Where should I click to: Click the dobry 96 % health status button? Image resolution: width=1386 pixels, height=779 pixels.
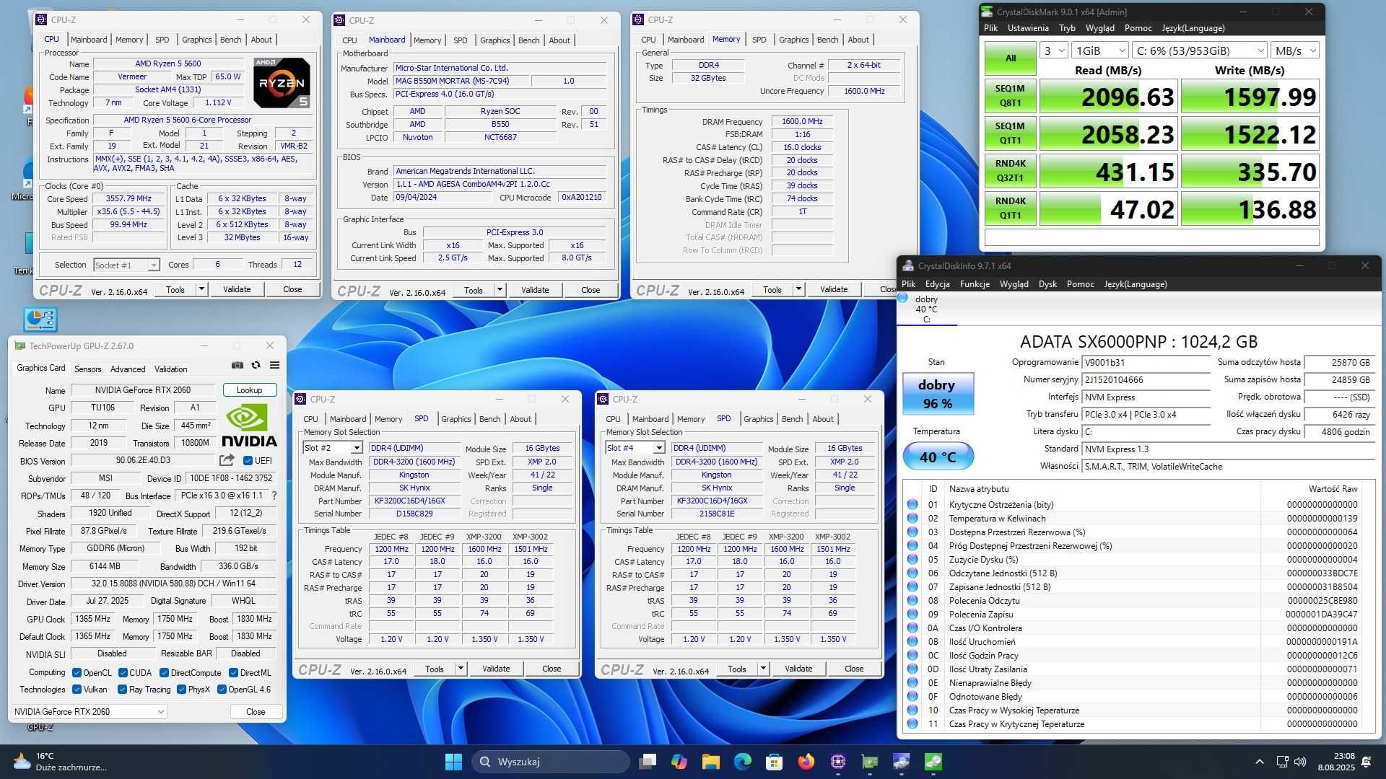[937, 394]
